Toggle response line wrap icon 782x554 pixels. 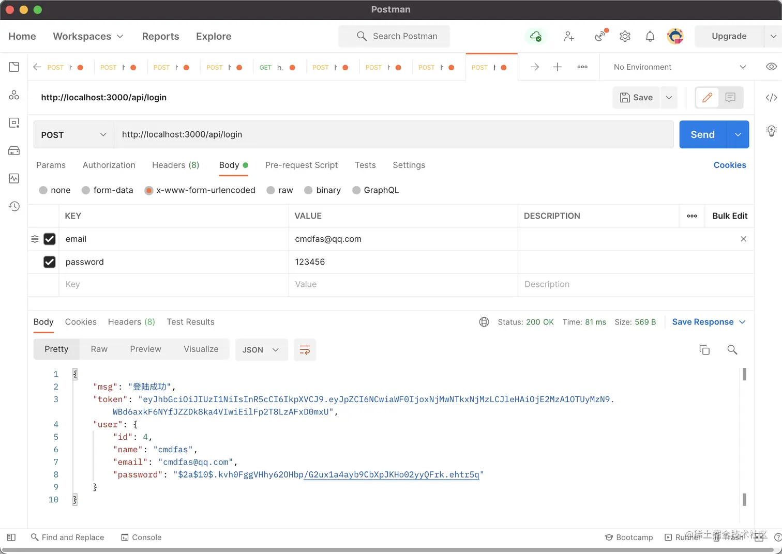coord(305,350)
